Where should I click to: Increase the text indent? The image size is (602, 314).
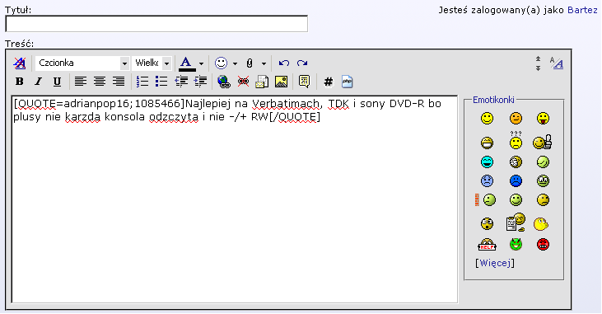pos(200,82)
